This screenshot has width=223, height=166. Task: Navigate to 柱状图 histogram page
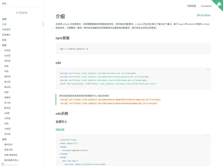(7, 55)
